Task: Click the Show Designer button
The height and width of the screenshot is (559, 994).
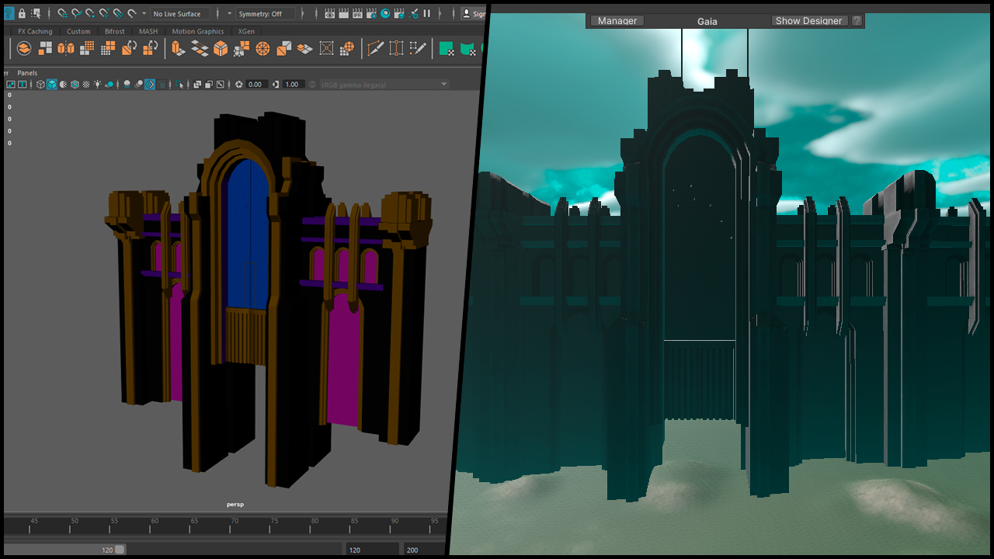Action: pyautogui.click(x=808, y=21)
